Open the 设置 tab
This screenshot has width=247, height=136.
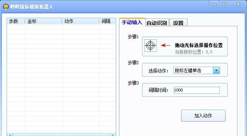[178, 23]
